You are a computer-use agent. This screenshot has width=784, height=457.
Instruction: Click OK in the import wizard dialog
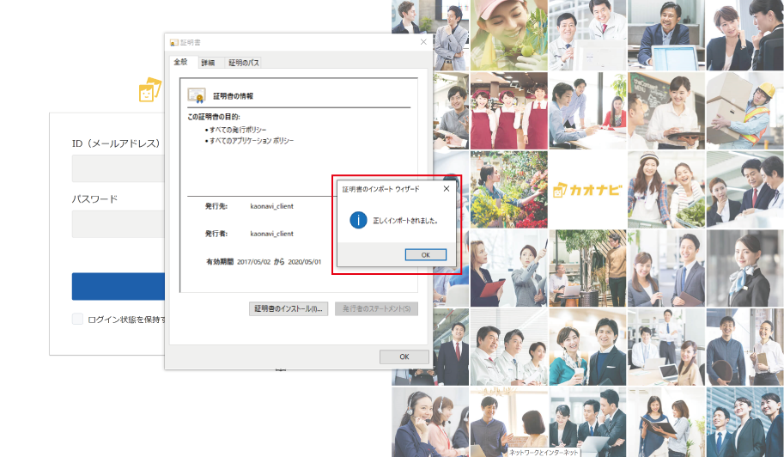426,254
